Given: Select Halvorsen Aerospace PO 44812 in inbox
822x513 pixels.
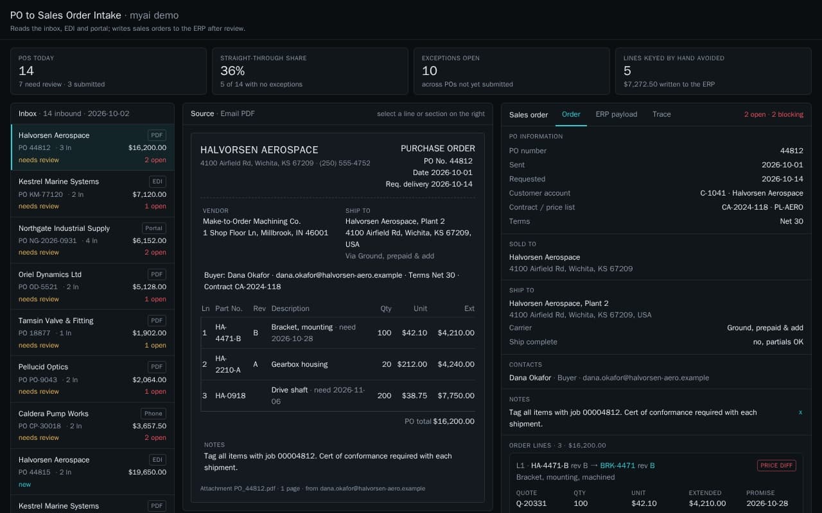Looking at the screenshot, I should [x=92, y=147].
